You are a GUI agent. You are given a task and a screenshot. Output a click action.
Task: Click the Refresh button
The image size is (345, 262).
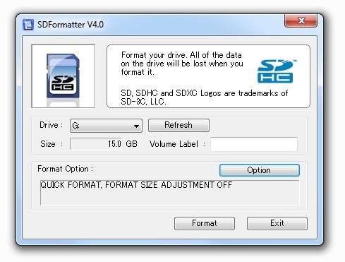[178, 125]
